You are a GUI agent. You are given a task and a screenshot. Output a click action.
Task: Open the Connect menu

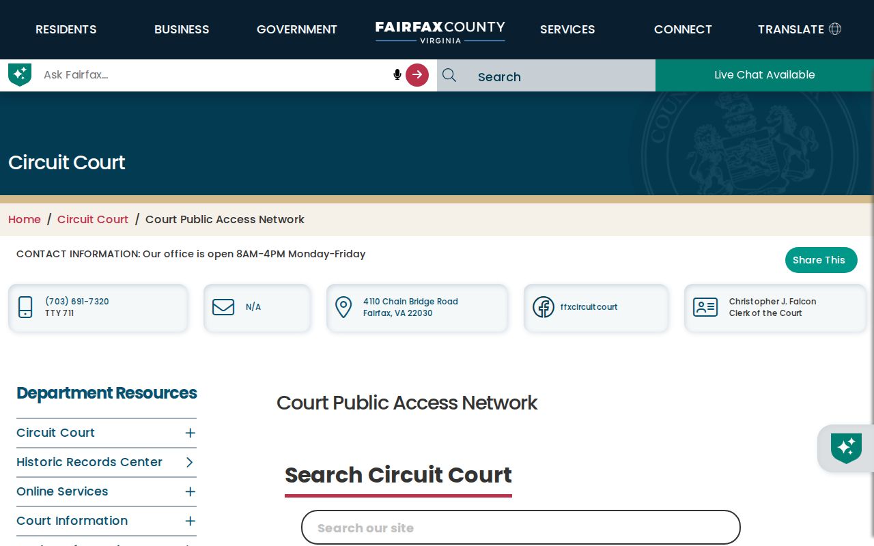coord(683,29)
